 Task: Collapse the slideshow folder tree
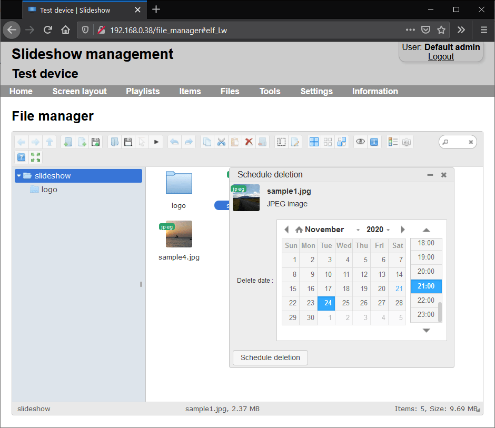click(19, 175)
